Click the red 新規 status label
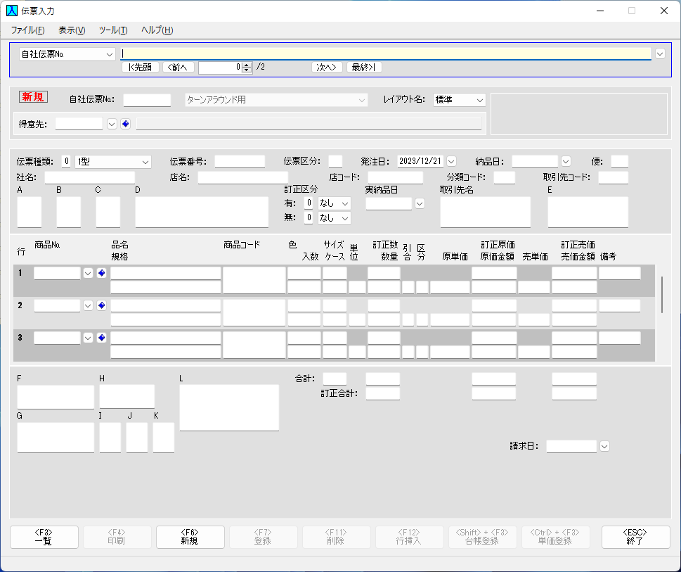Image resolution: width=681 pixels, height=572 pixels. (x=33, y=97)
